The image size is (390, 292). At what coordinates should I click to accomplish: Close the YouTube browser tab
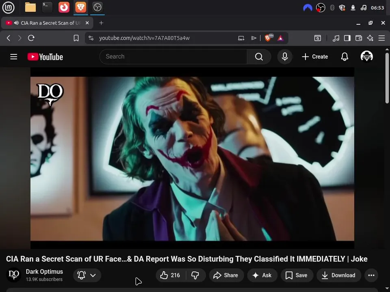tap(87, 23)
